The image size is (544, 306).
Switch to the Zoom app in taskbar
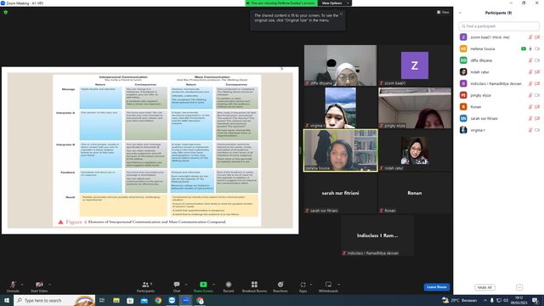point(186,300)
